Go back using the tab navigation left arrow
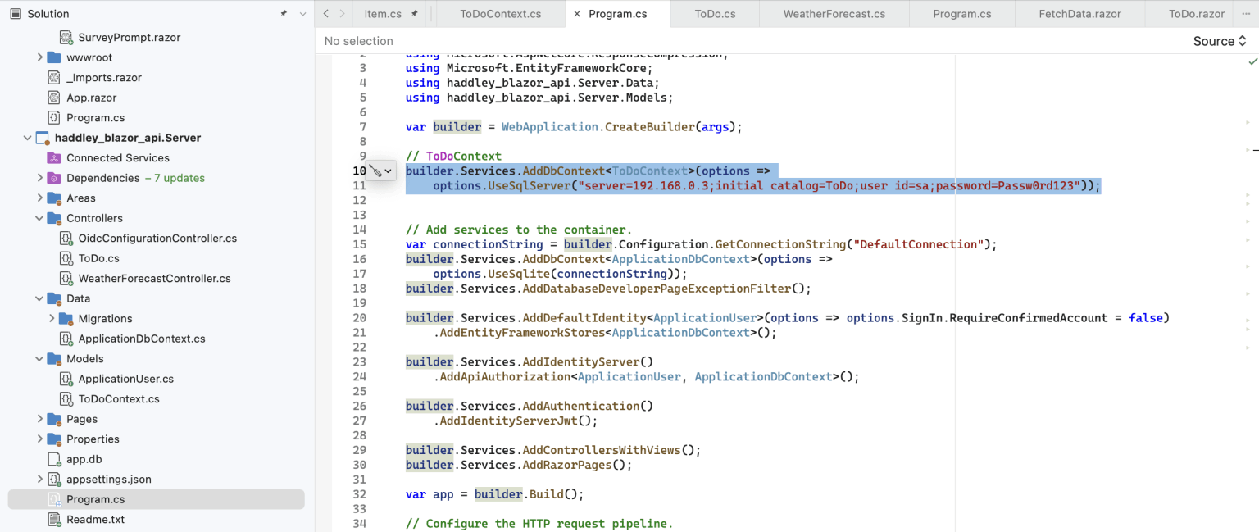This screenshot has height=532, width=1259. click(325, 14)
